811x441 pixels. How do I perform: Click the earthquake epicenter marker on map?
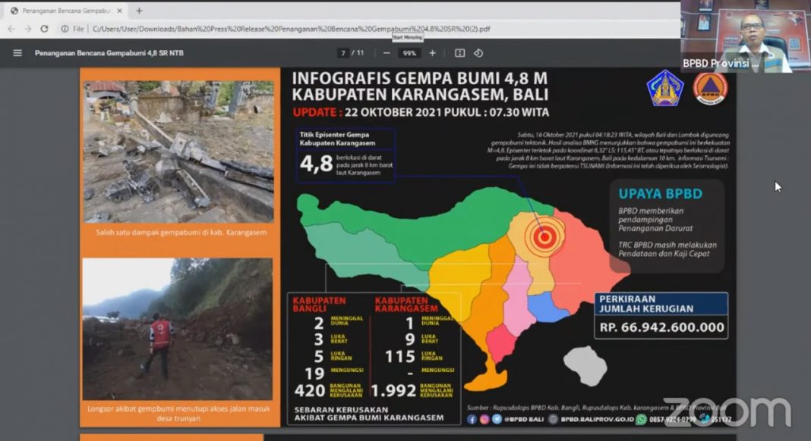point(542,236)
